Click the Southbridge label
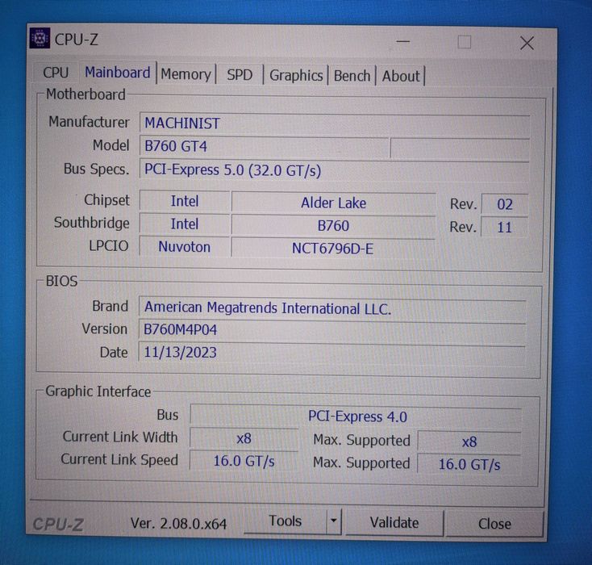Viewport: 592px width, 565px height. [x=91, y=223]
